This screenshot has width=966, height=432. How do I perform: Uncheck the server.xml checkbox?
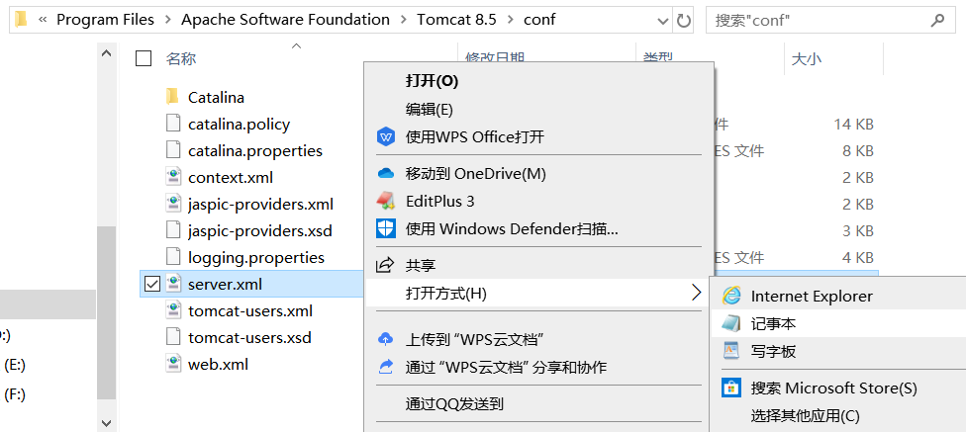[x=151, y=284]
